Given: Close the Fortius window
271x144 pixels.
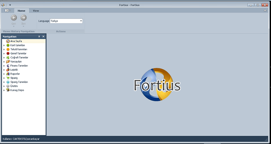Looking at the screenshot, I should point(265,5).
